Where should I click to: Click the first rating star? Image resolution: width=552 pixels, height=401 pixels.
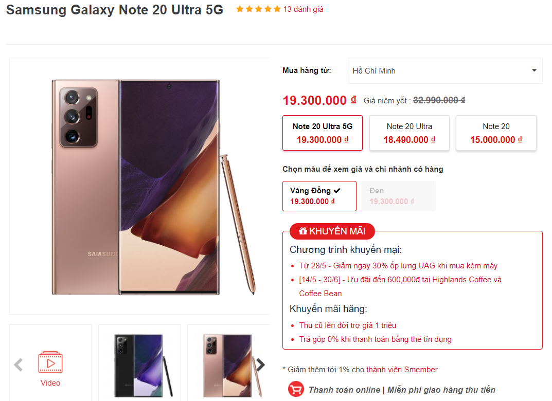pos(239,9)
